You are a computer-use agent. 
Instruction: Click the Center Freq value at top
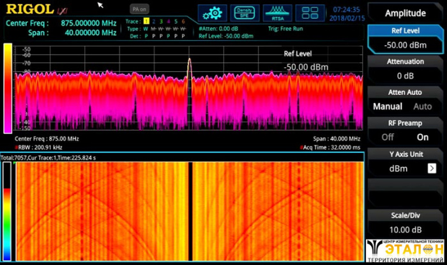pos(88,23)
